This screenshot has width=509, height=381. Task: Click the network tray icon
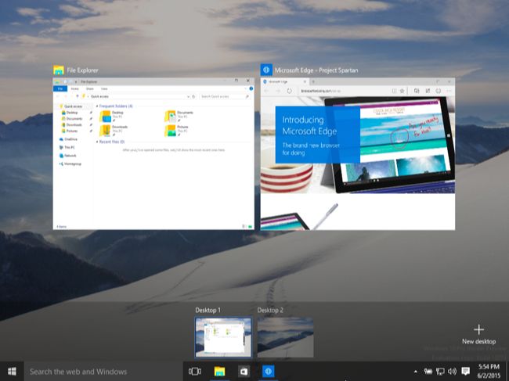point(440,372)
